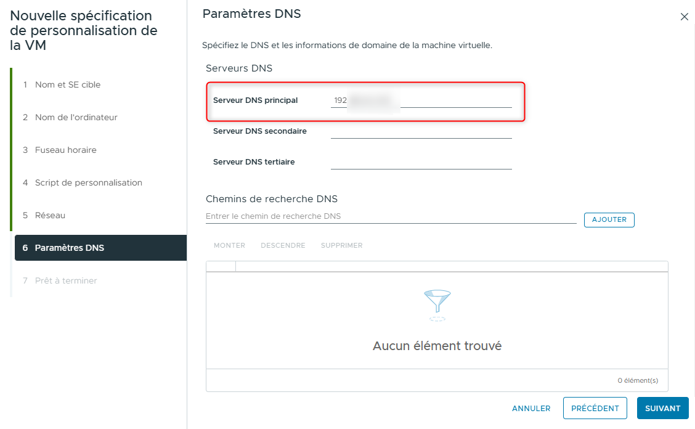Click the SUPPRIMER toolbar action
The height and width of the screenshot is (429, 695).
click(341, 245)
